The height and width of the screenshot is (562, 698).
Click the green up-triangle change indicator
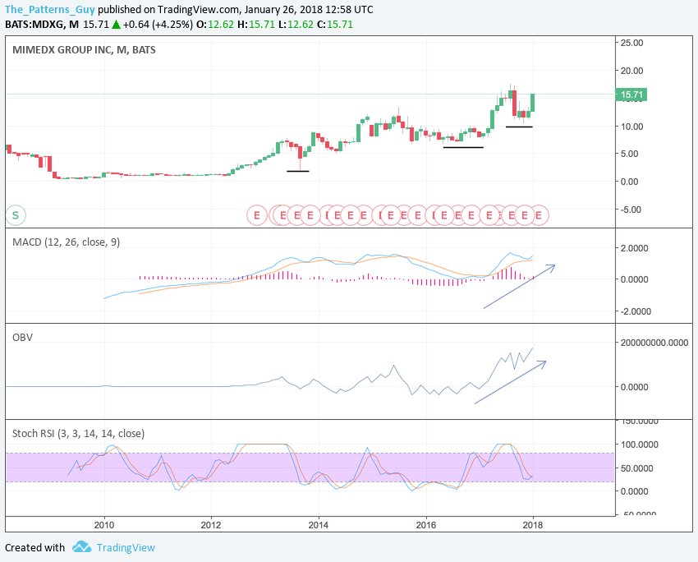pos(116,25)
